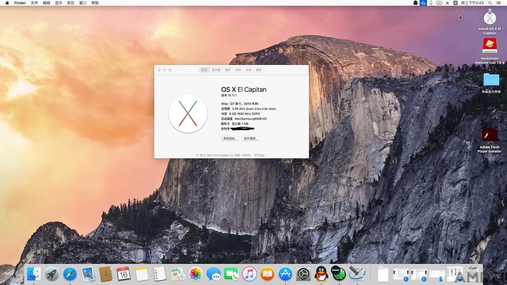Click the 系统报告... button
The height and width of the screenshot is (285, 507).
pos(230,138)
